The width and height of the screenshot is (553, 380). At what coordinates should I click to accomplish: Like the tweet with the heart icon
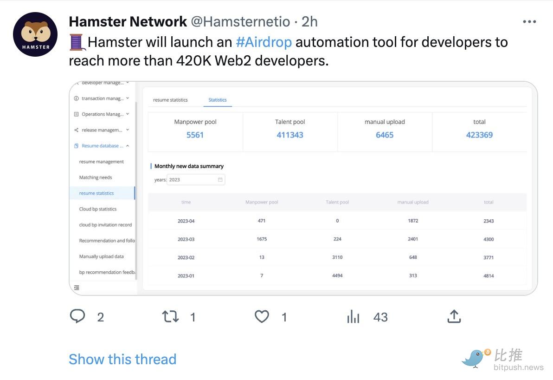tap(262, 317)
